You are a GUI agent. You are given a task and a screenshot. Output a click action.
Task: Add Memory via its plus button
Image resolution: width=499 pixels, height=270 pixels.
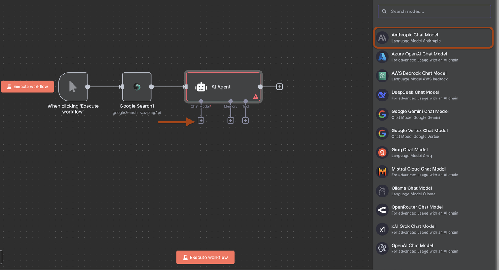tap(230, 121)
